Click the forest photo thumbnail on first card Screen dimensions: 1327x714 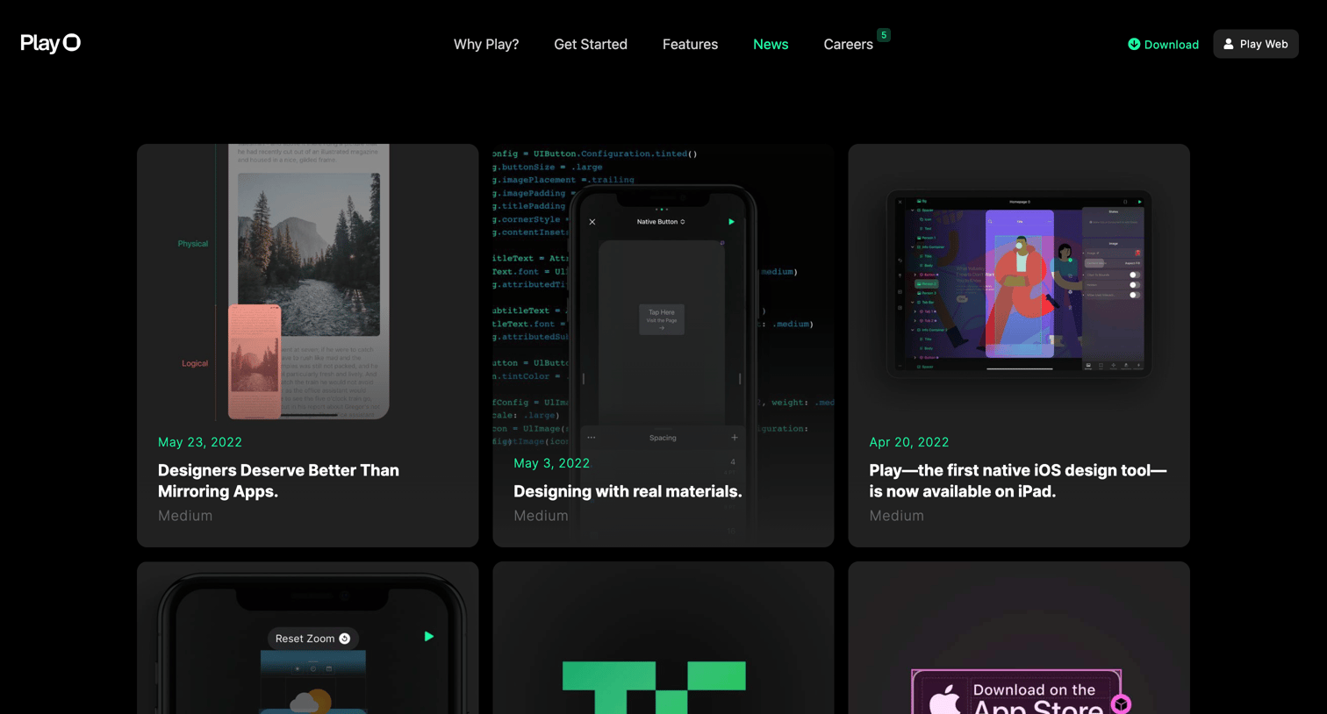(309, 254)
